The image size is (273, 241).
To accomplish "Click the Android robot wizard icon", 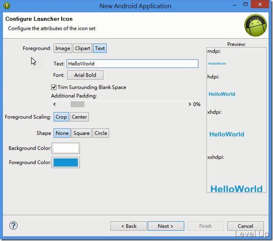I will tap(255, 25).
